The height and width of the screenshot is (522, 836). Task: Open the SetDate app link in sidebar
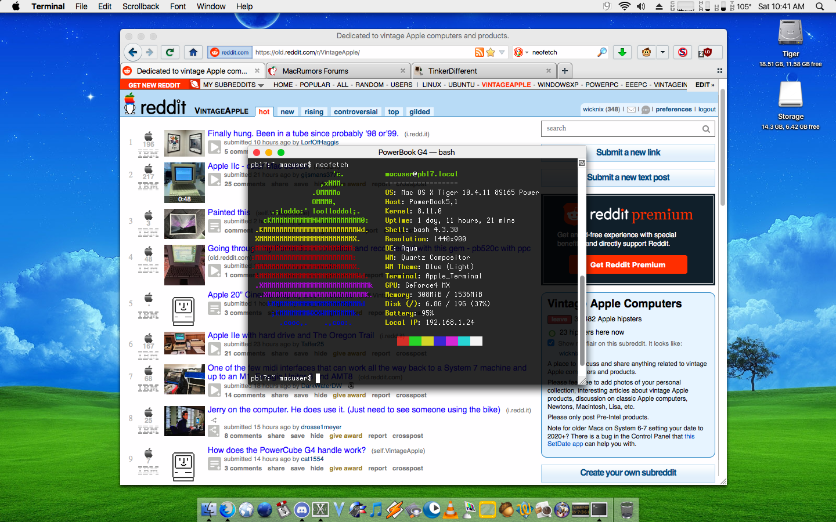click(x=565, y=444)
